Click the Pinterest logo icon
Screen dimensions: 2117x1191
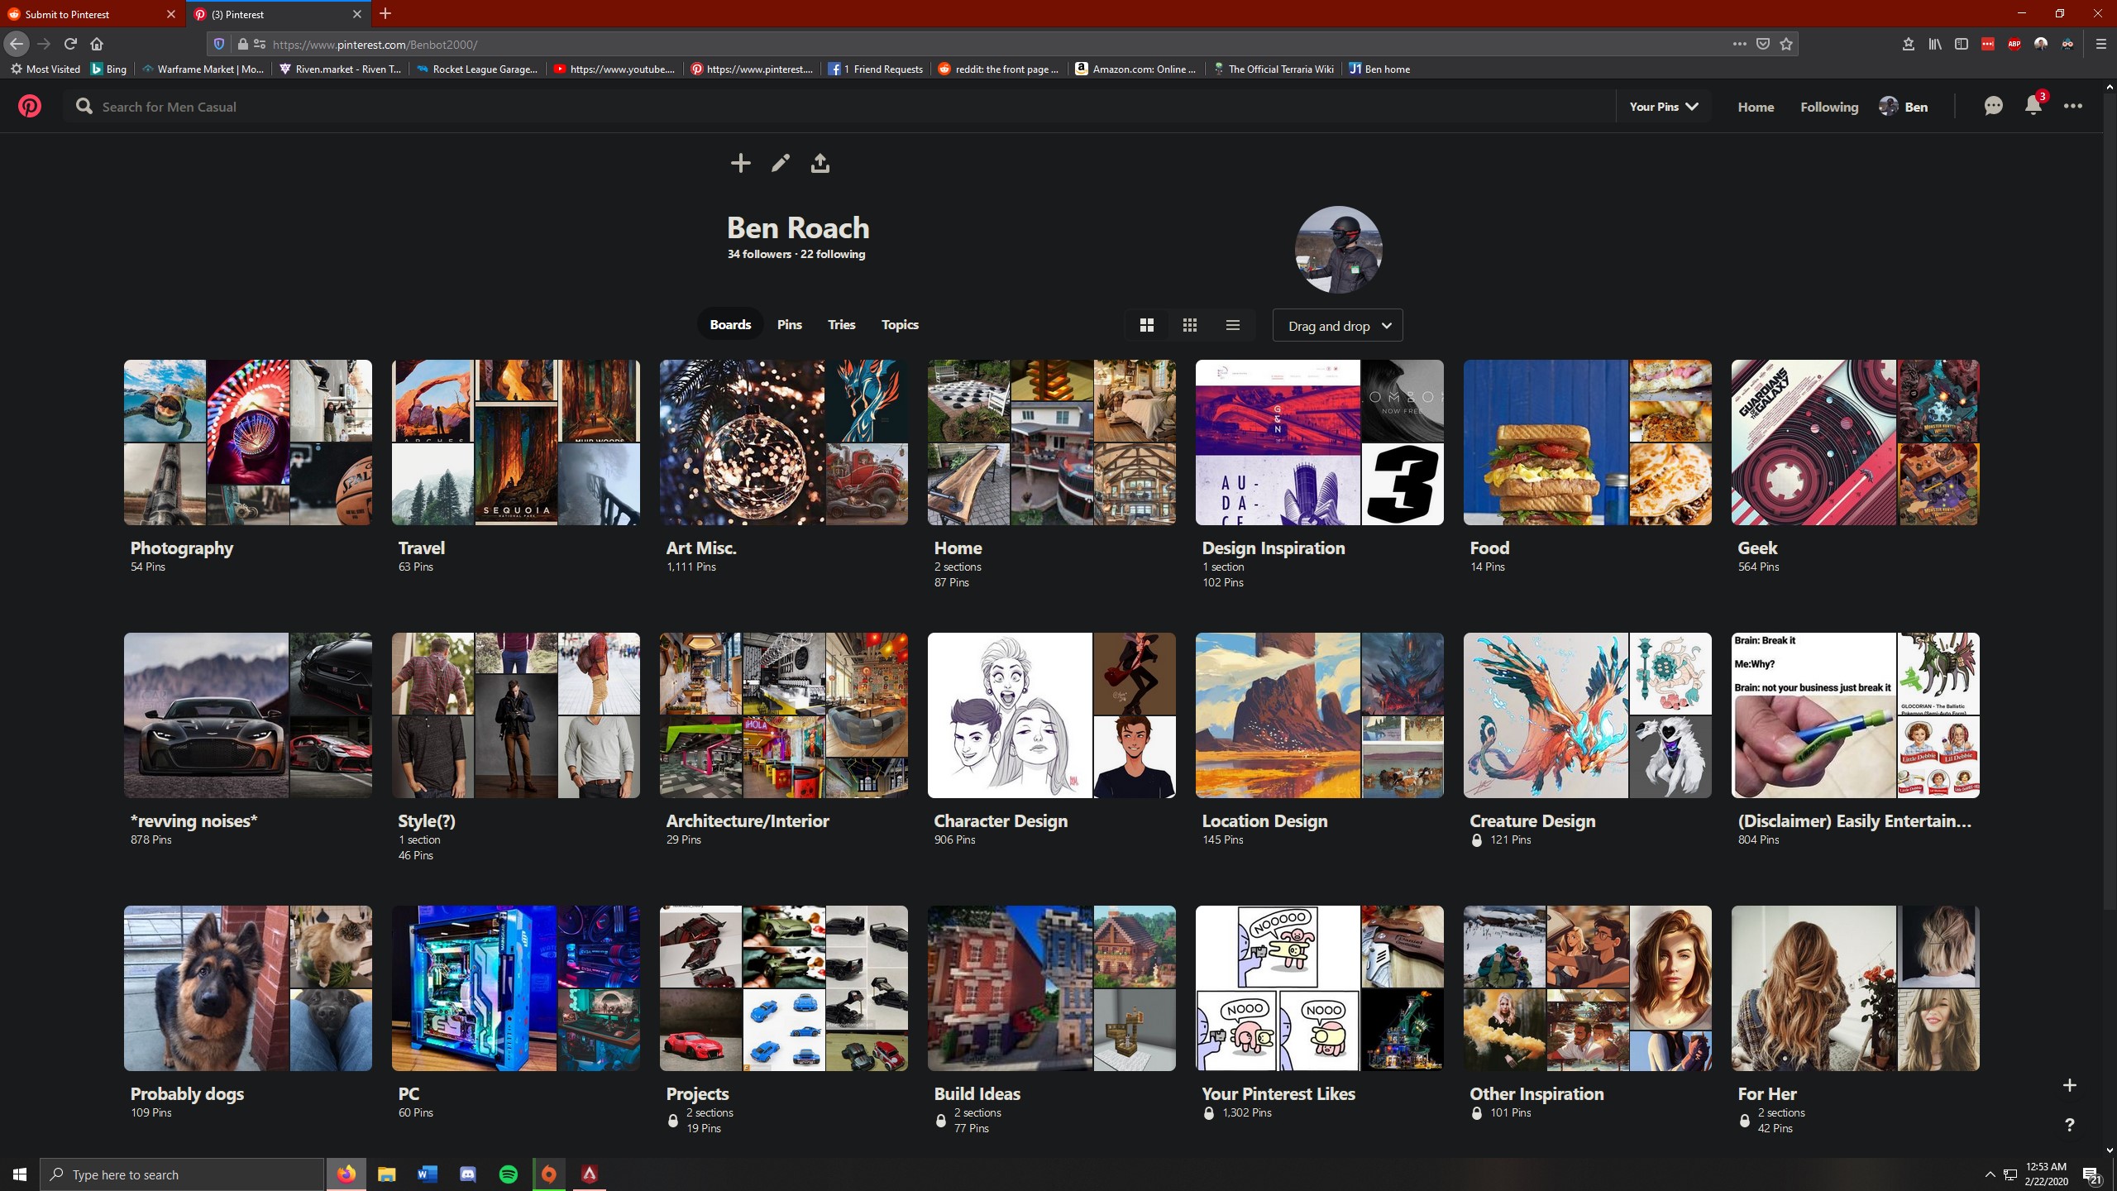pyautogui.click(x=30, y=106)
